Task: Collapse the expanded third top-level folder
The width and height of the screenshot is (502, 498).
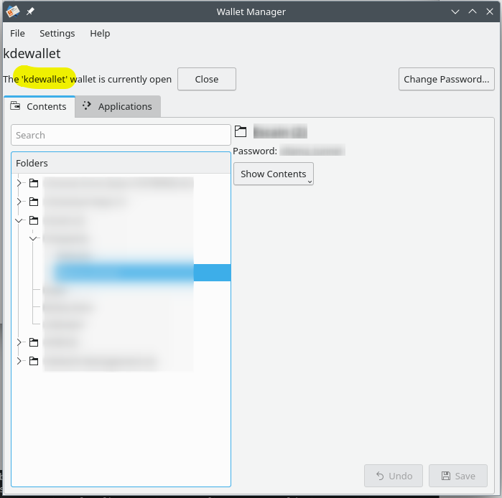Action: (19, 220)
